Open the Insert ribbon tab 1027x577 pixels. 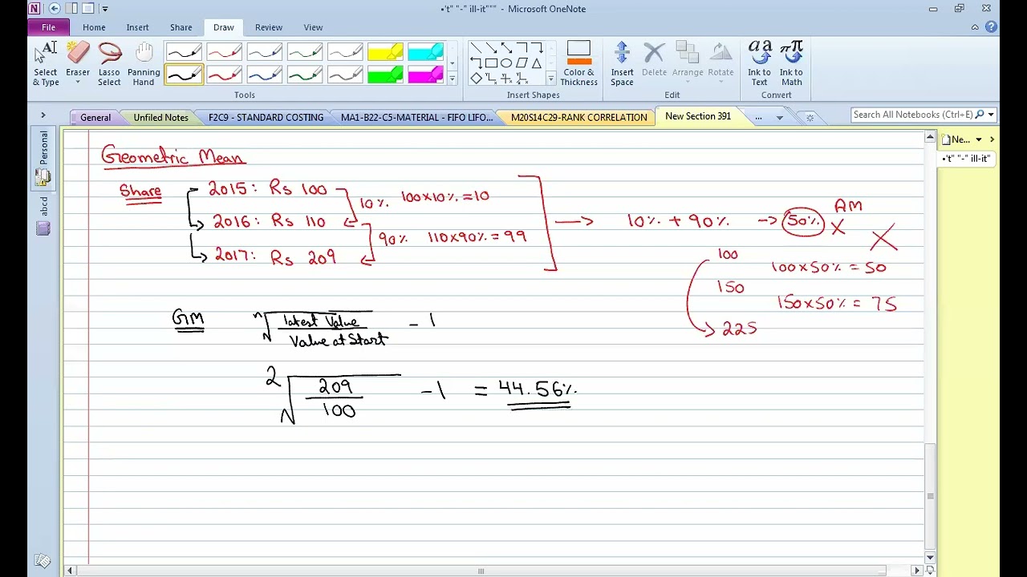point(137,27)
